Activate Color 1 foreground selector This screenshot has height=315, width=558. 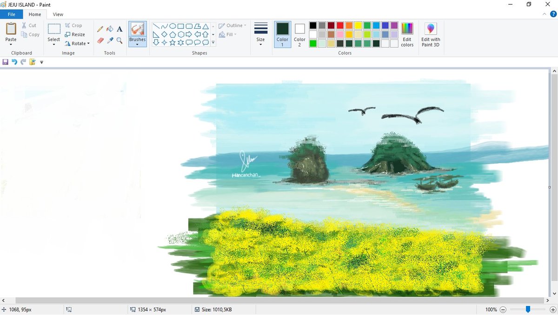[282, 34]
